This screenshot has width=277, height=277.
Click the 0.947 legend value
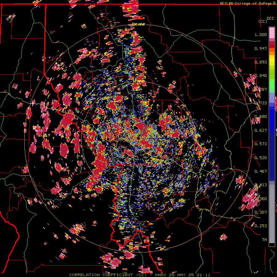click(x=261, y=48)
